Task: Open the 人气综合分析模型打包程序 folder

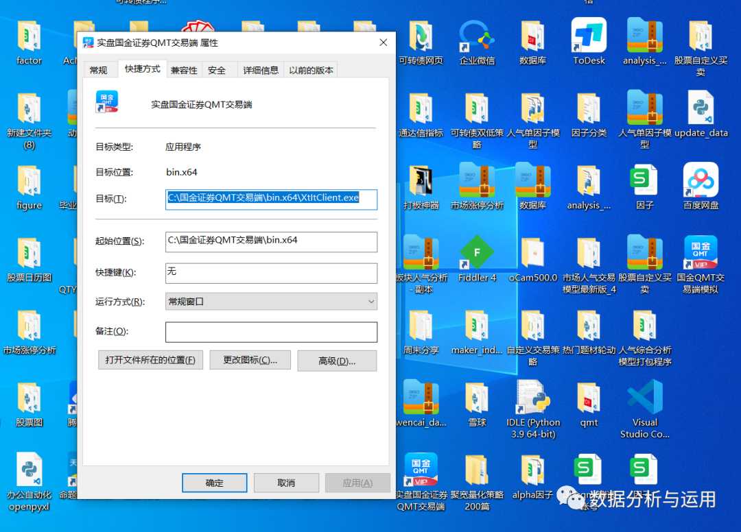Action: pyautogui.click(x=644, y=338)
